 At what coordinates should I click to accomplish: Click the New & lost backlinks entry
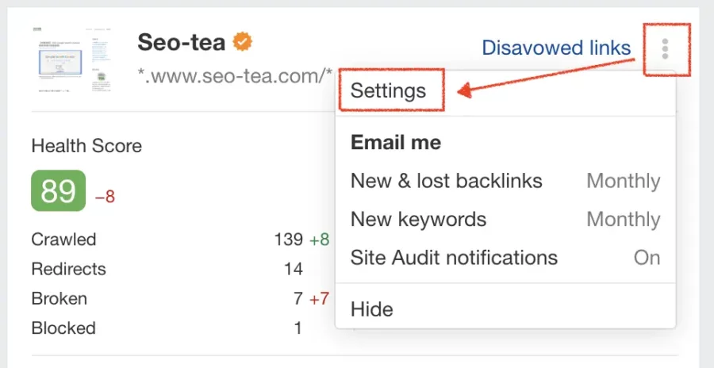446,181
